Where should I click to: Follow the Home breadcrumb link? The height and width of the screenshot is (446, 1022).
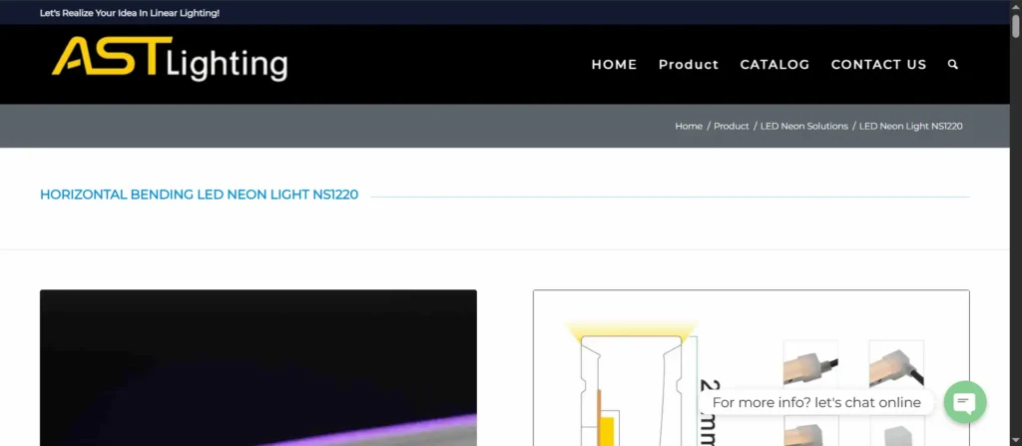pyautogui.click(x=689, y=126)
